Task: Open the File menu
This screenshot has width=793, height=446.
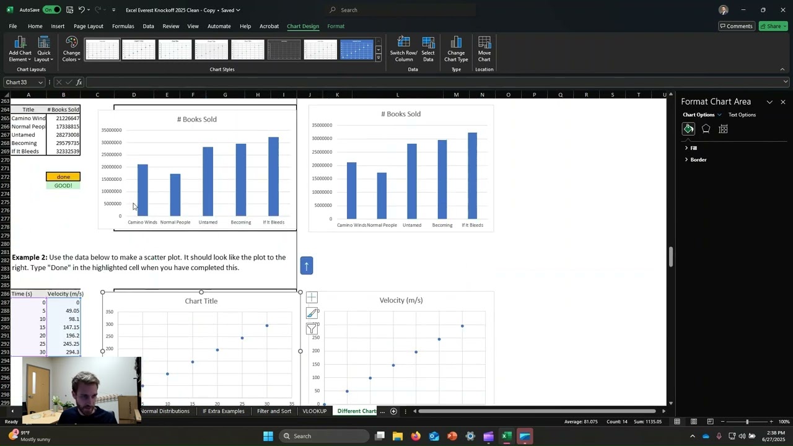Action: point(12,26)
